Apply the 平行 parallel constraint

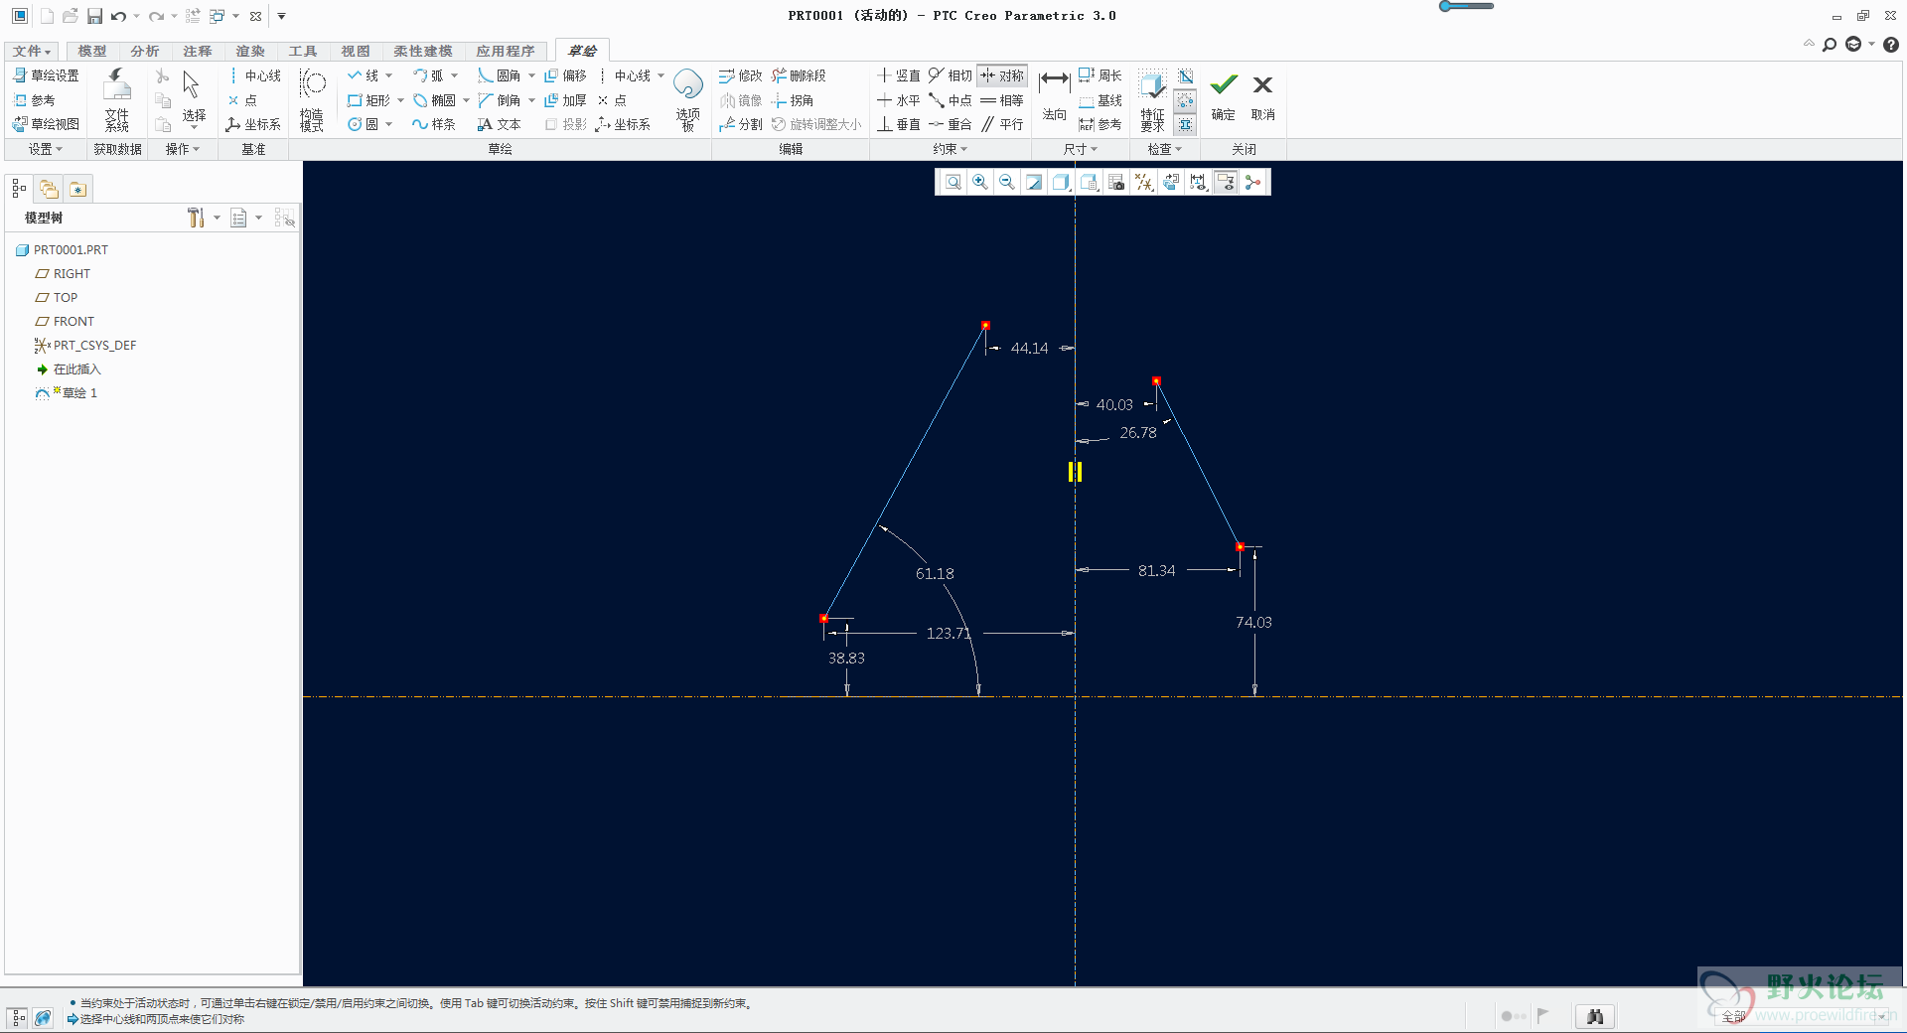click(x=1002, y=124)
